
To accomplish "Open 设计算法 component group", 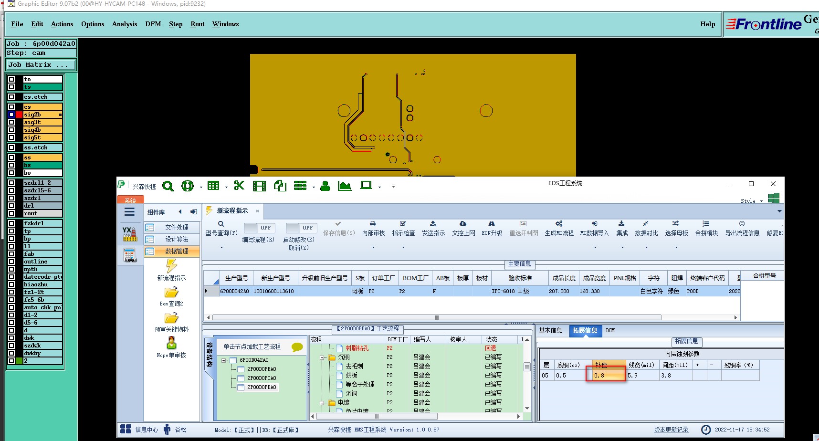I will [x=172, y=239].
